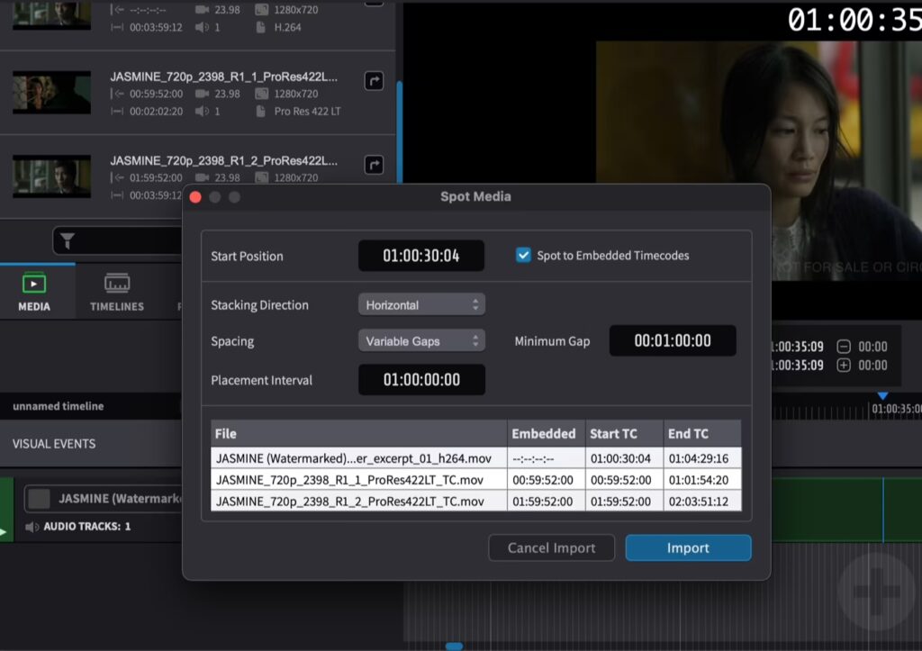Click the Import button

pyautogui.click(x=687, y=547)
